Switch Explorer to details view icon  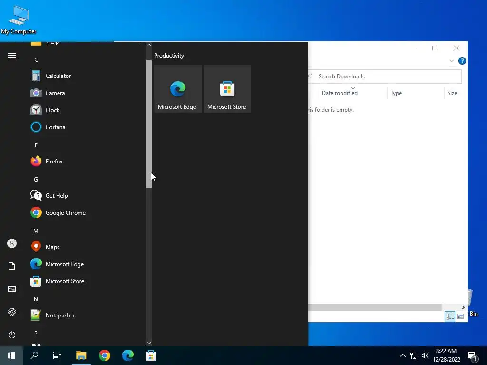pyautogui.click(x=450, y=316)
